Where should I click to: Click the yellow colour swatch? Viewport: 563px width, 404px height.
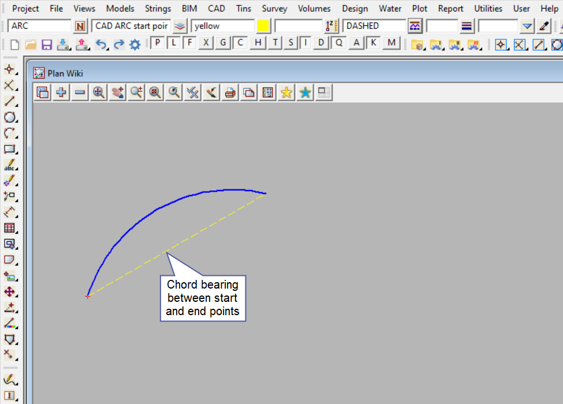tap(263, 26)
